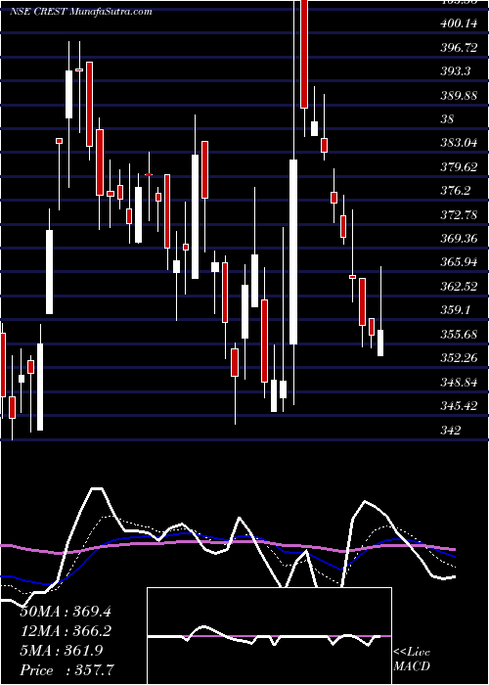489x685 pixels.
Task: Click the last white candlestick on the right
Action: point(380,342)
